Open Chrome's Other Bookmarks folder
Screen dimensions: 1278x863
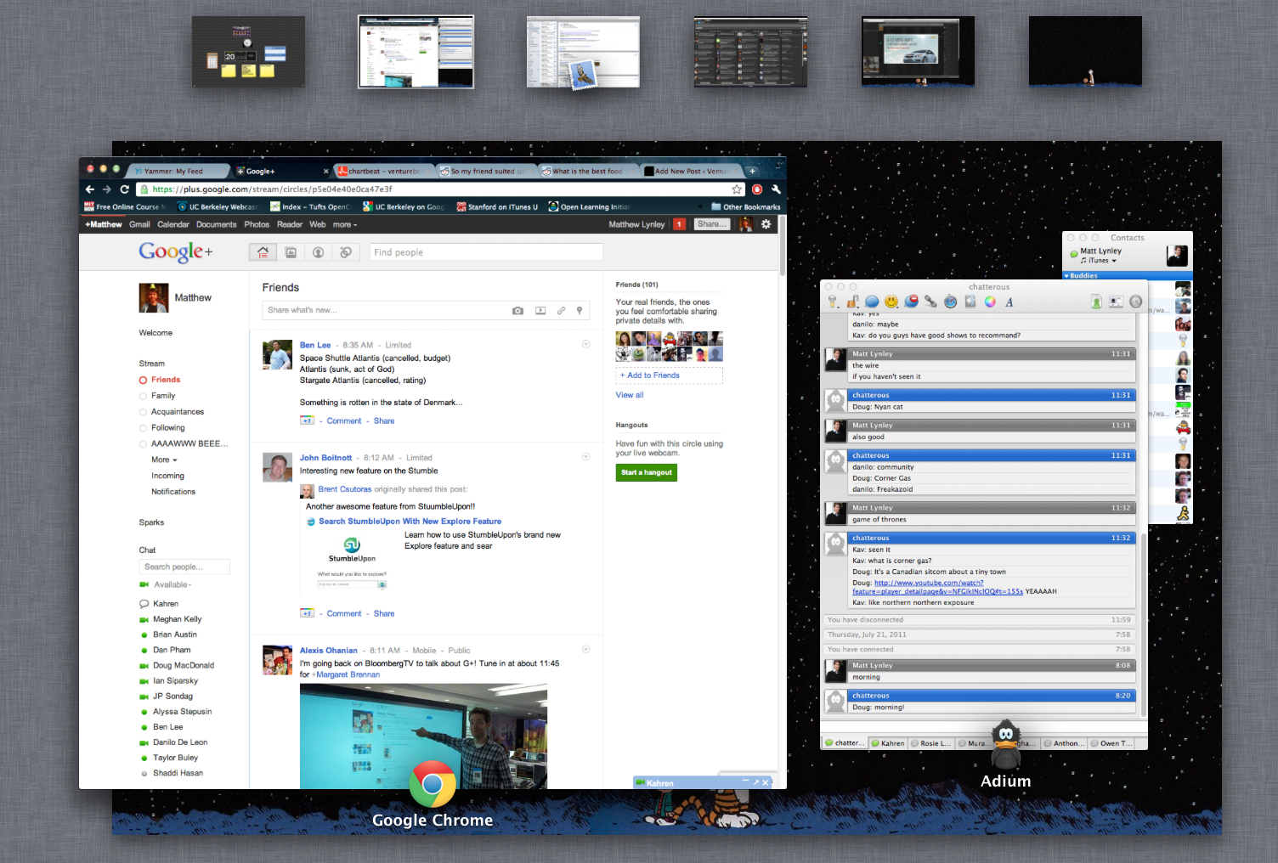(x=746, y=207)
